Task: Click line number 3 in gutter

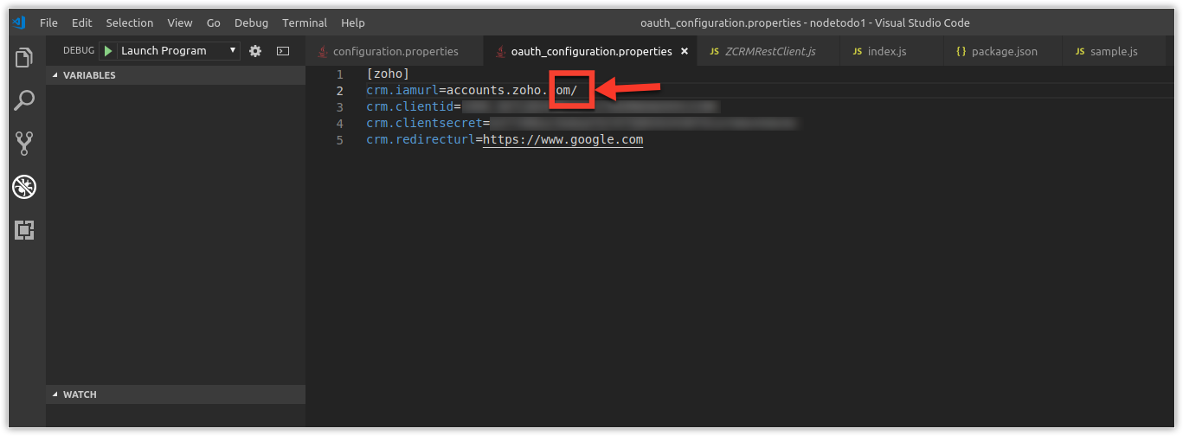Action: point(340,106)
